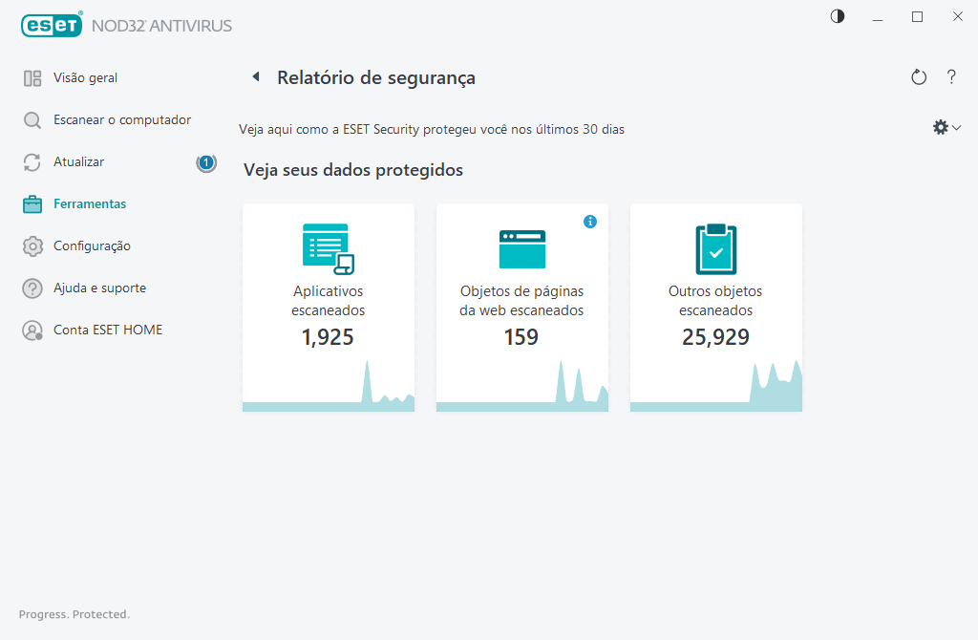Open Conta ESET HOME

107,331
